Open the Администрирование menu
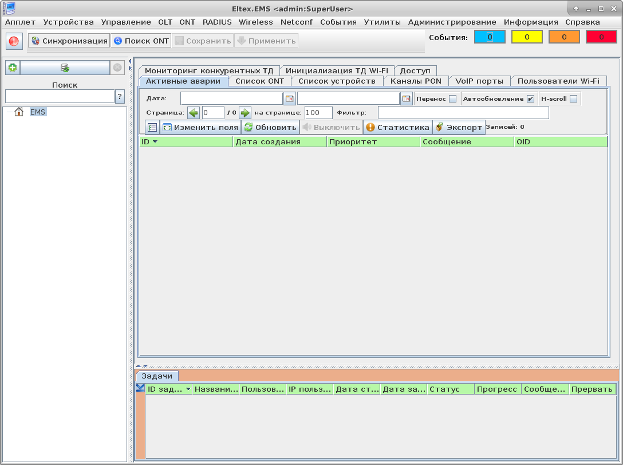623x465 pixels. tap(452, 22)
